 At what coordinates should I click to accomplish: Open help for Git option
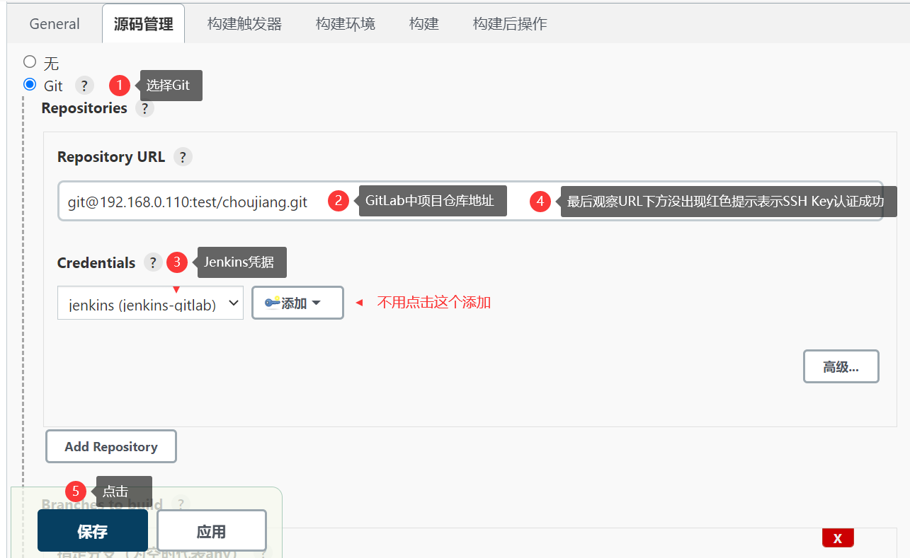coord(84,86)
